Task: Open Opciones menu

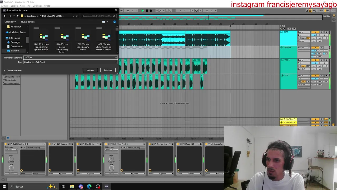Action: click(x=37, y=6)
